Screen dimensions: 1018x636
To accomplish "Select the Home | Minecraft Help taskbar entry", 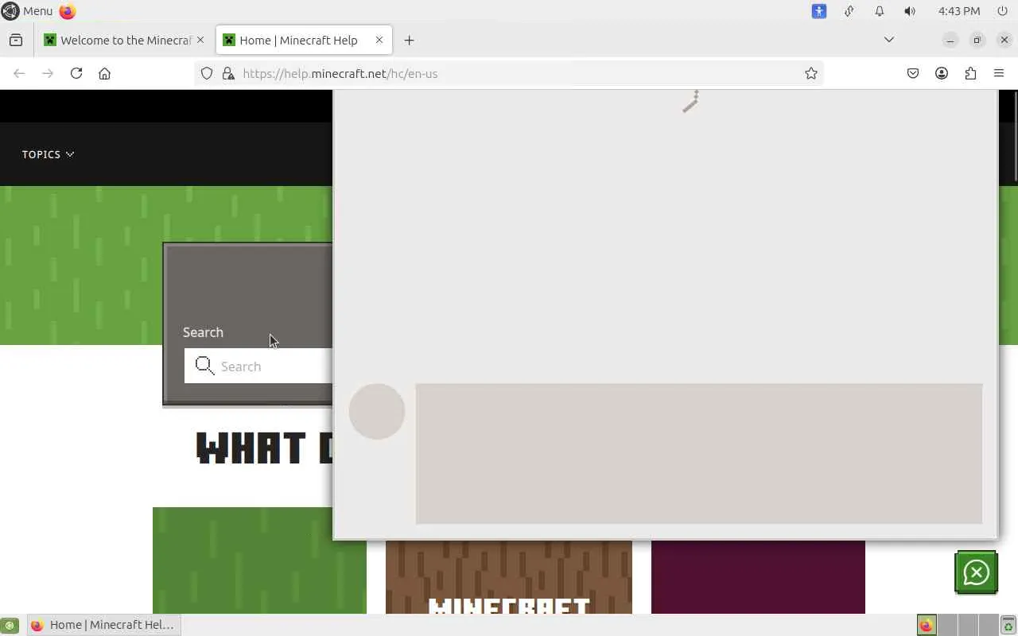I will tap(104, 625).
